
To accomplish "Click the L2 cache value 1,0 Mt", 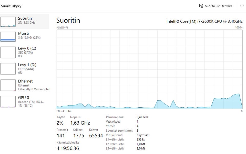I will 141,144.
